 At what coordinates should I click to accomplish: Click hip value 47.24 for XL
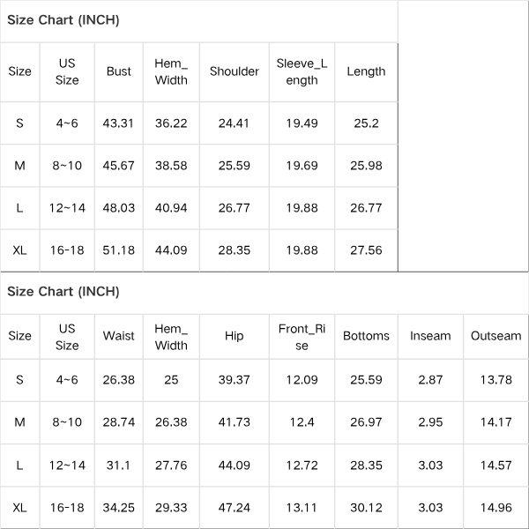235,508
